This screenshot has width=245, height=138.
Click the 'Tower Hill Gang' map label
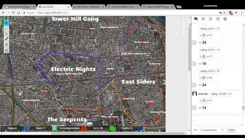point(75,19)
